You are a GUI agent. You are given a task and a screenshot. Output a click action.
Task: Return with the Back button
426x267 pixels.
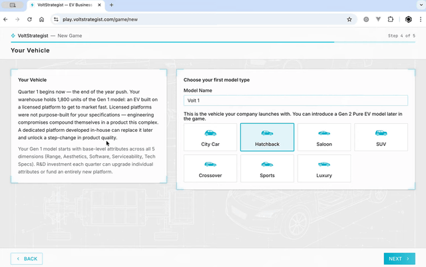pyautogui.click(x=27, y=258)
